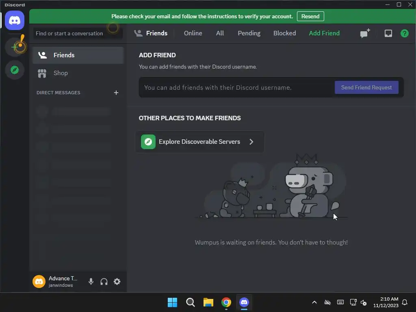Open the Help question mark icon

404,33
